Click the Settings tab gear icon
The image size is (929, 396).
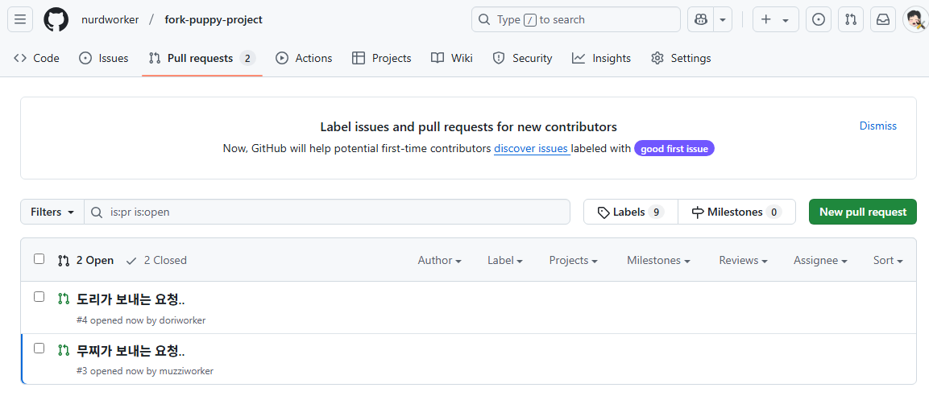657,58
